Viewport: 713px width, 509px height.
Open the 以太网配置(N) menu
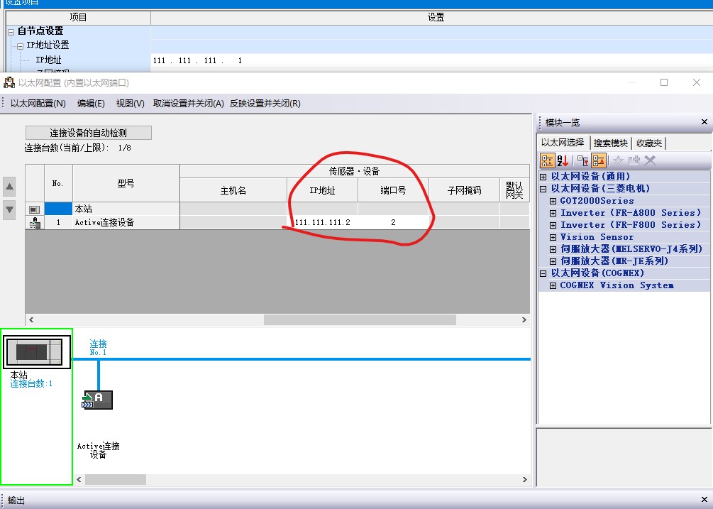click(38, 104)
